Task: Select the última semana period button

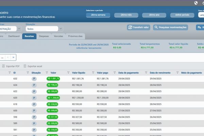Action: click(x=98, y=15)
